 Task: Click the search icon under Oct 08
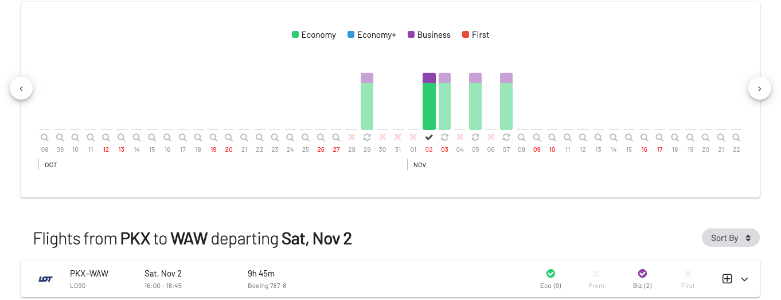(x=45, y=137)
